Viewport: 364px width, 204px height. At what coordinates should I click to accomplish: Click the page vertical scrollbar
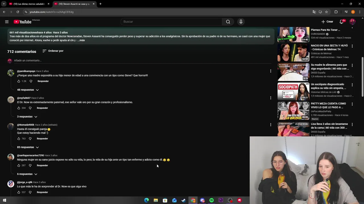tap(362, 76)
